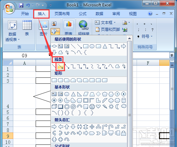Go to the 公式 tab
This screenshot has height=147, width=177.
pyautogui.click(x=83, y=14)
